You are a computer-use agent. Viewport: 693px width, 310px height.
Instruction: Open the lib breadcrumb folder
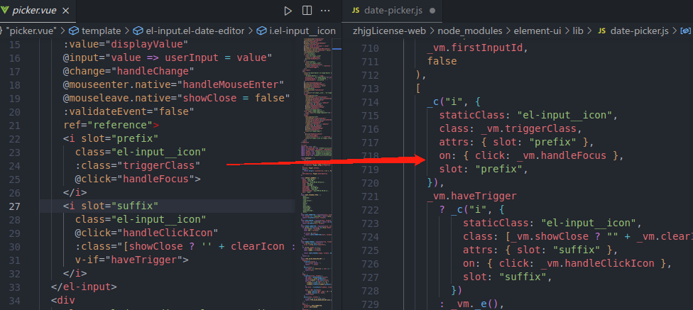click(578, 31)
